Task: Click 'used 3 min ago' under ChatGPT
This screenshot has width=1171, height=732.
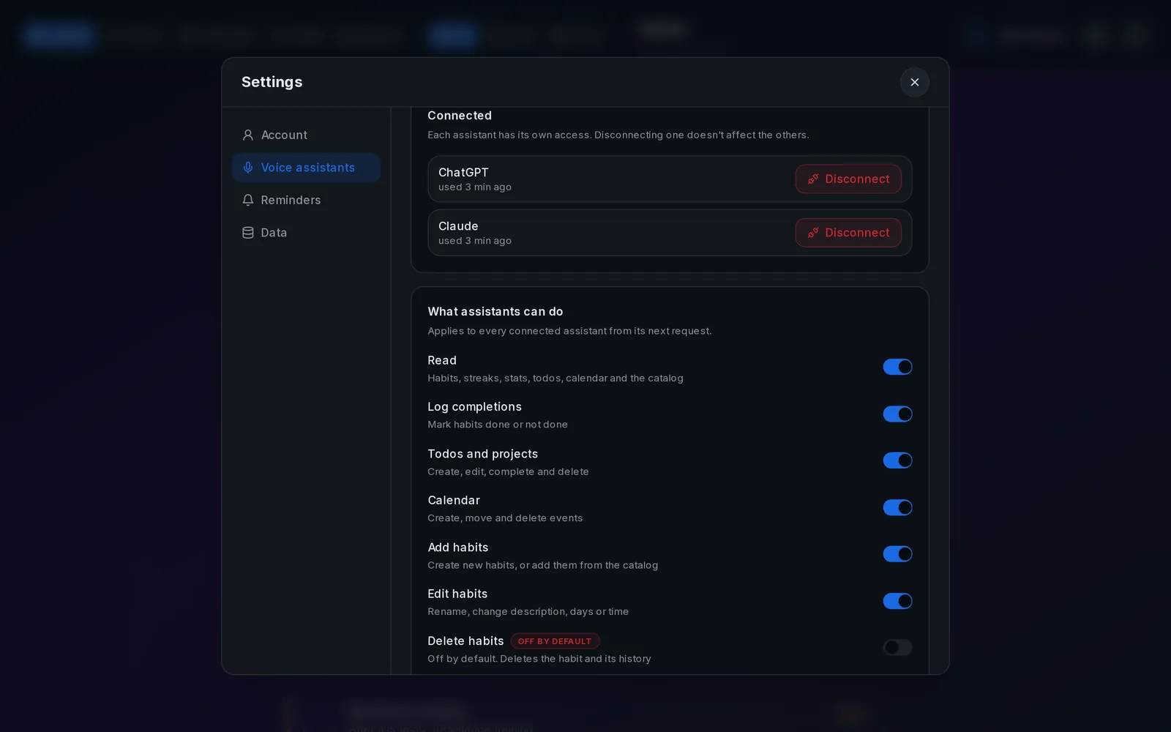Action: tap(475, 187)
